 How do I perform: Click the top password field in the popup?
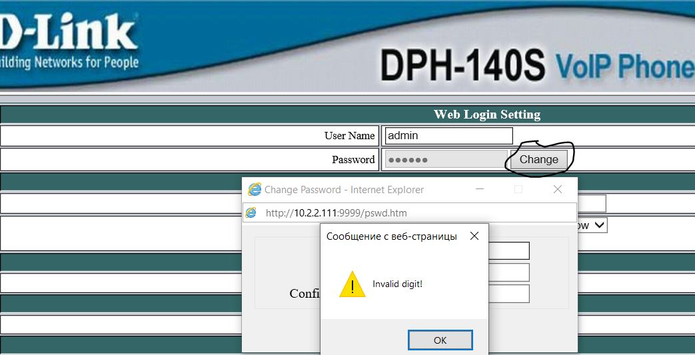click(509, 250)
